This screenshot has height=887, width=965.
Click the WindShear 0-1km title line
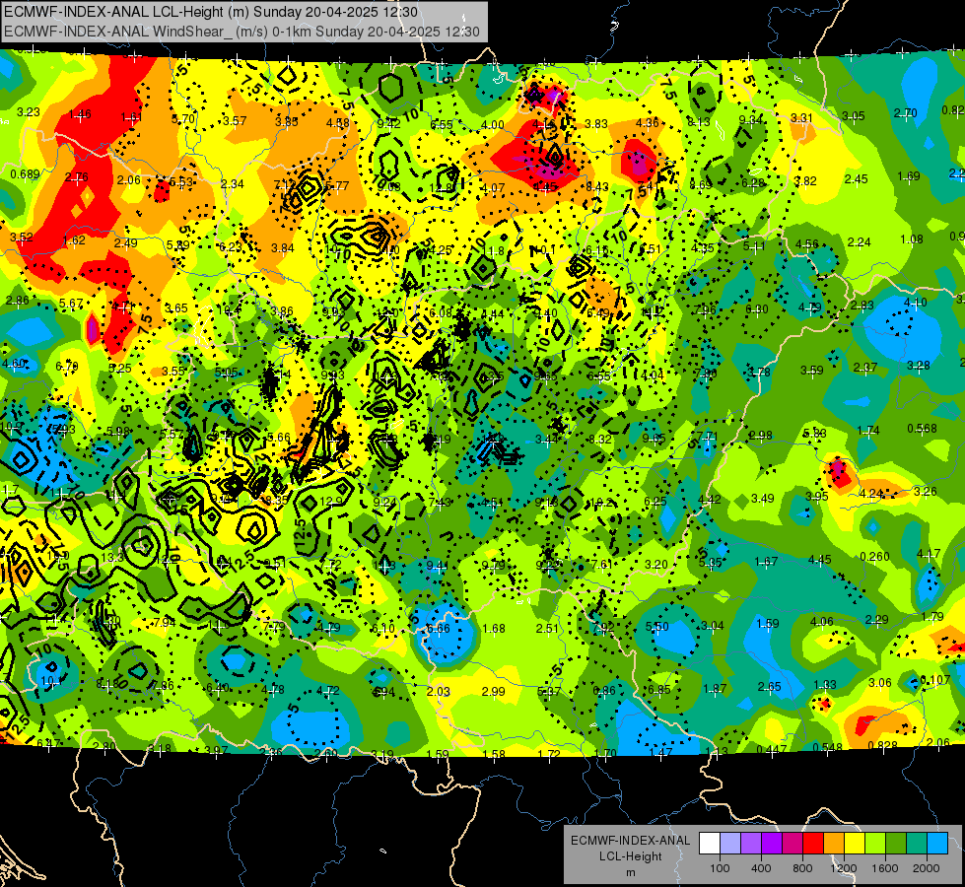241,32
